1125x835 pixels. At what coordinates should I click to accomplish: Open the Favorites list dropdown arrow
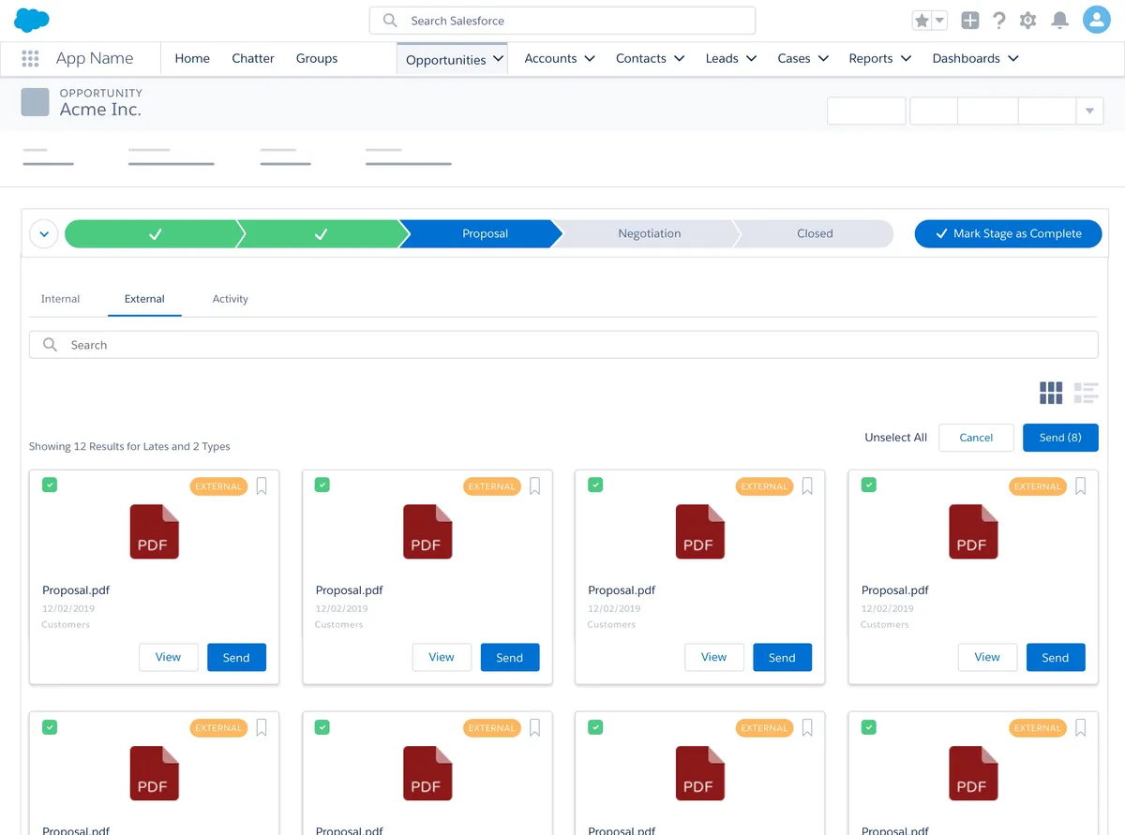pyautogui.click(x=939, y=21)
